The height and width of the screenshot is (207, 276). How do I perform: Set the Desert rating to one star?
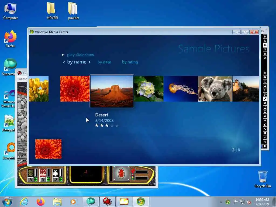tap(97, 126)
